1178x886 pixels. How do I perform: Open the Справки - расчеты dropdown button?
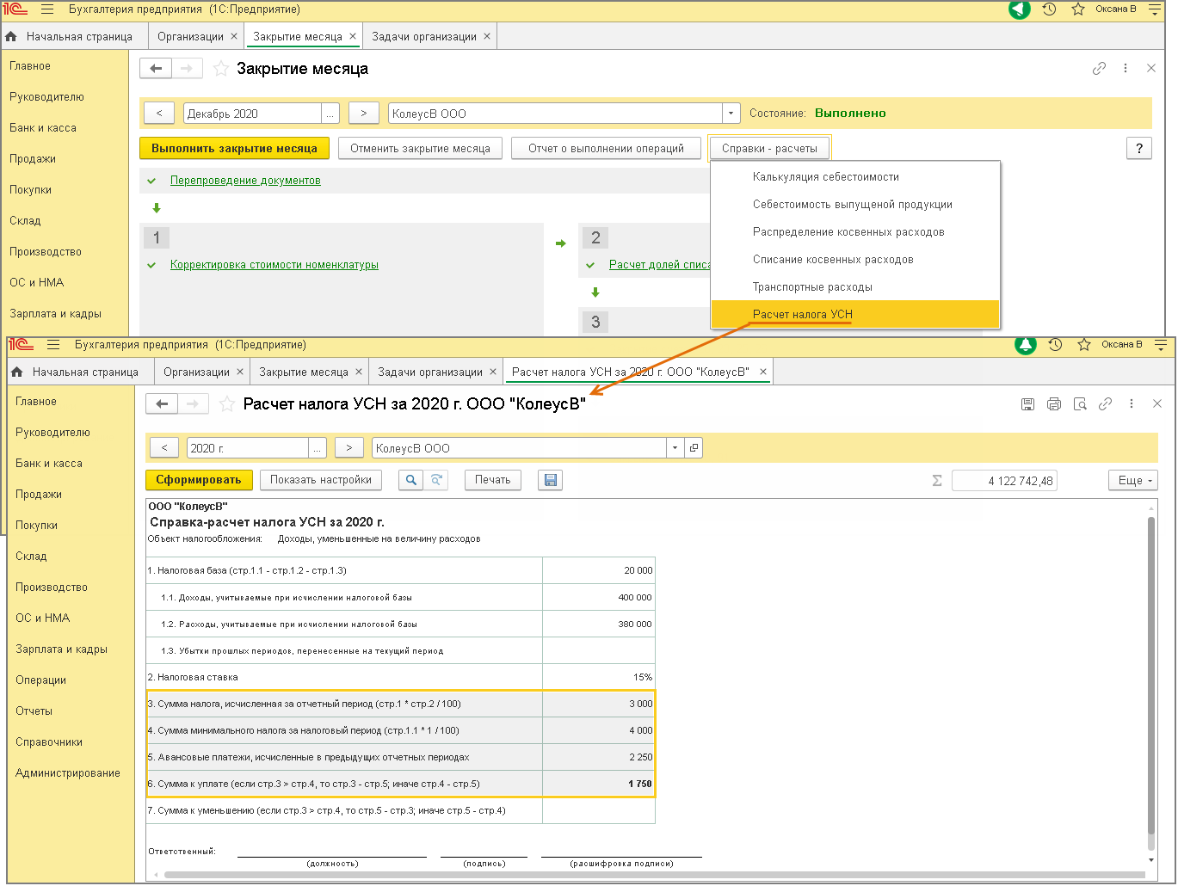pyautogui.click(x=769, y=148)
